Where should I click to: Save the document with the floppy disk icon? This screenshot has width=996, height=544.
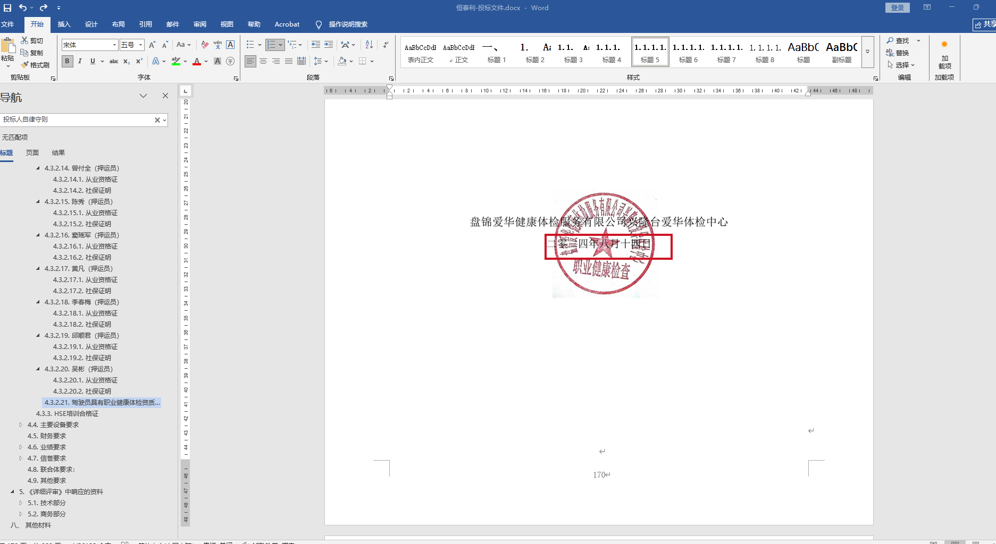click(x=7, y=7)
